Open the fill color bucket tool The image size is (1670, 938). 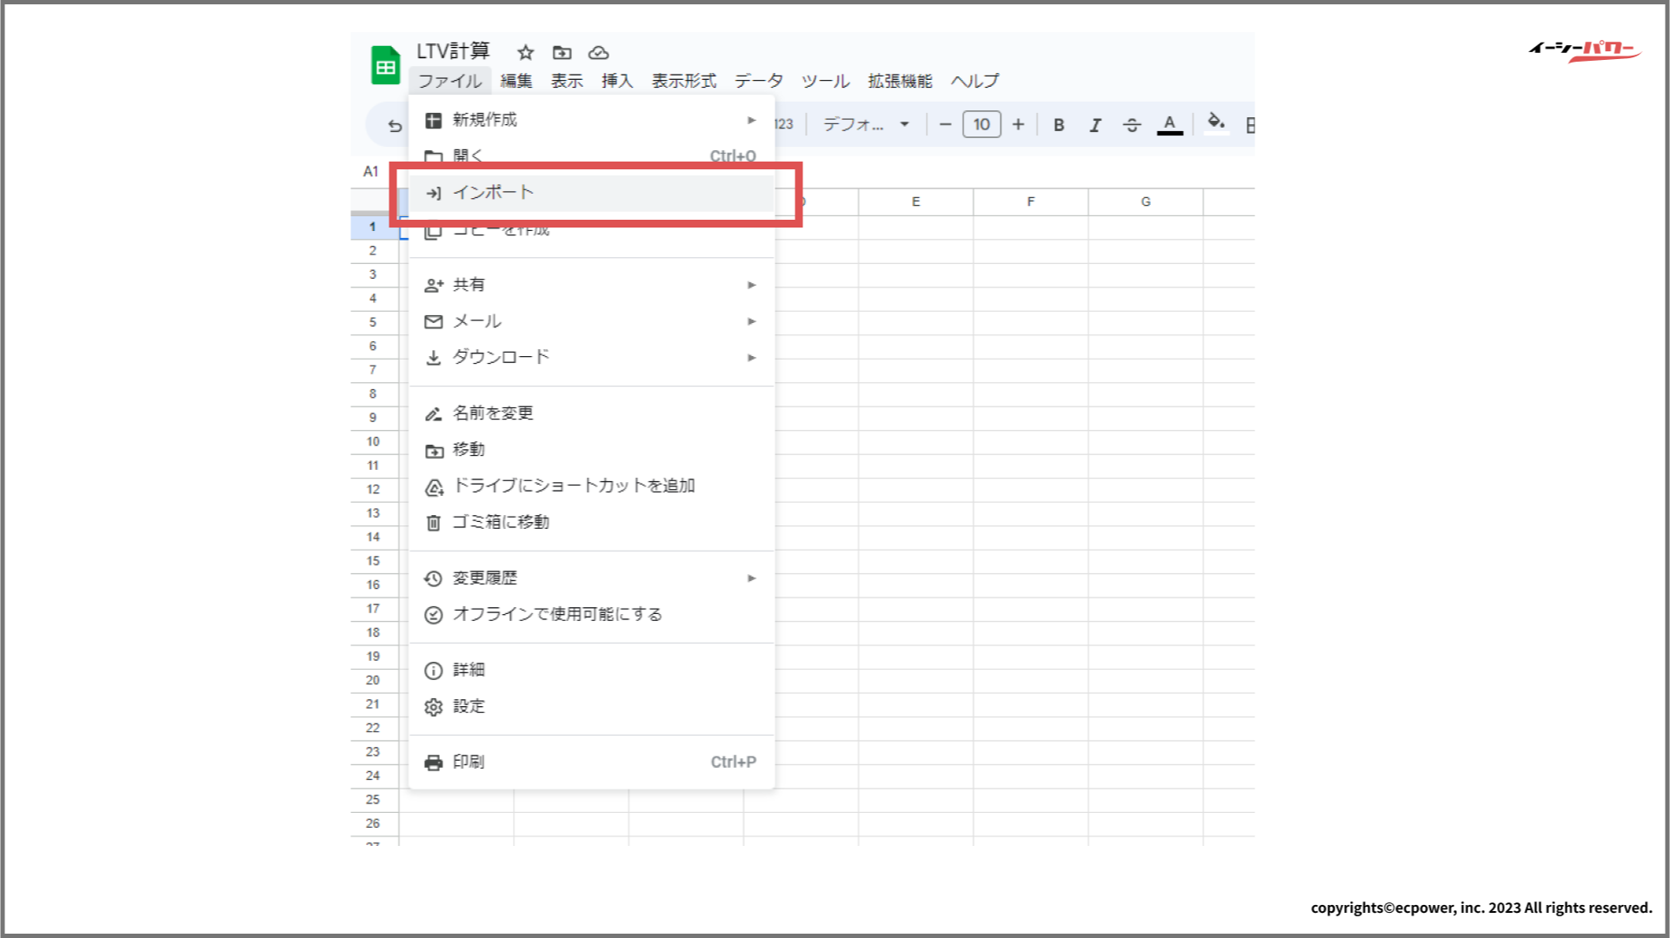point(1216,122)
